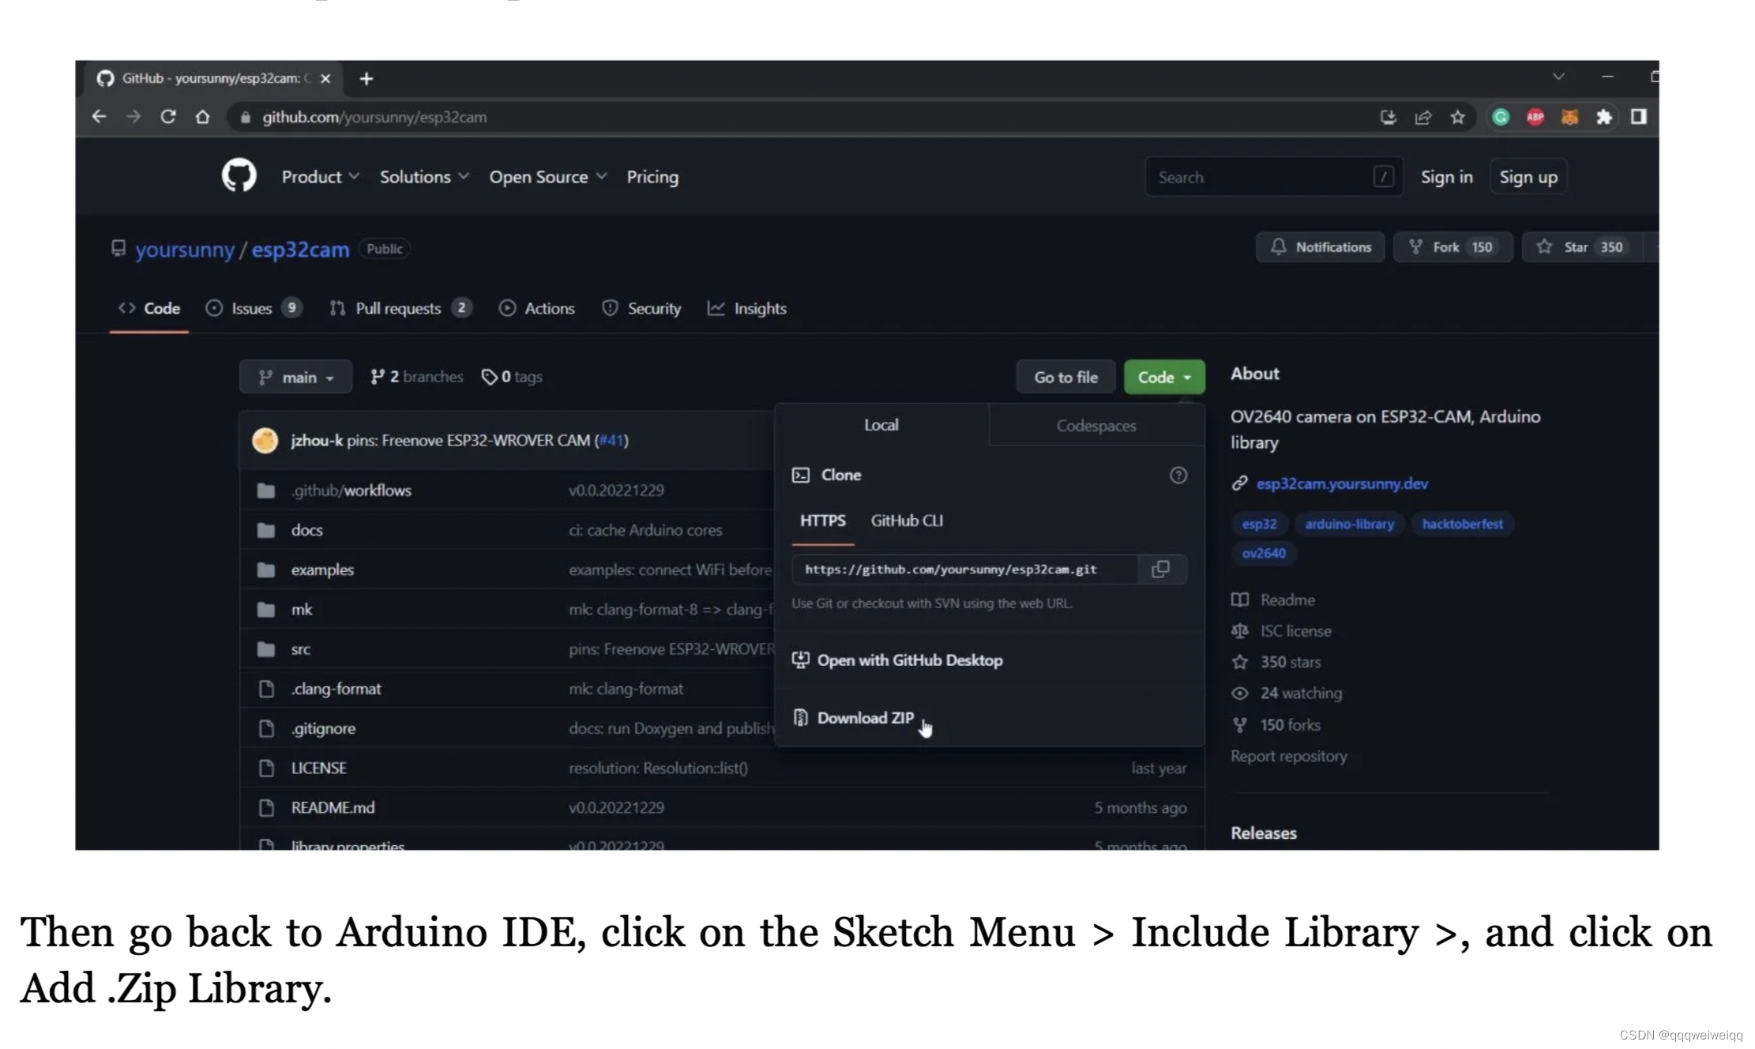The width and height of the screenshot is (1755, 1049).
Task: Click the docs folder icon
Action: [266, 530]
